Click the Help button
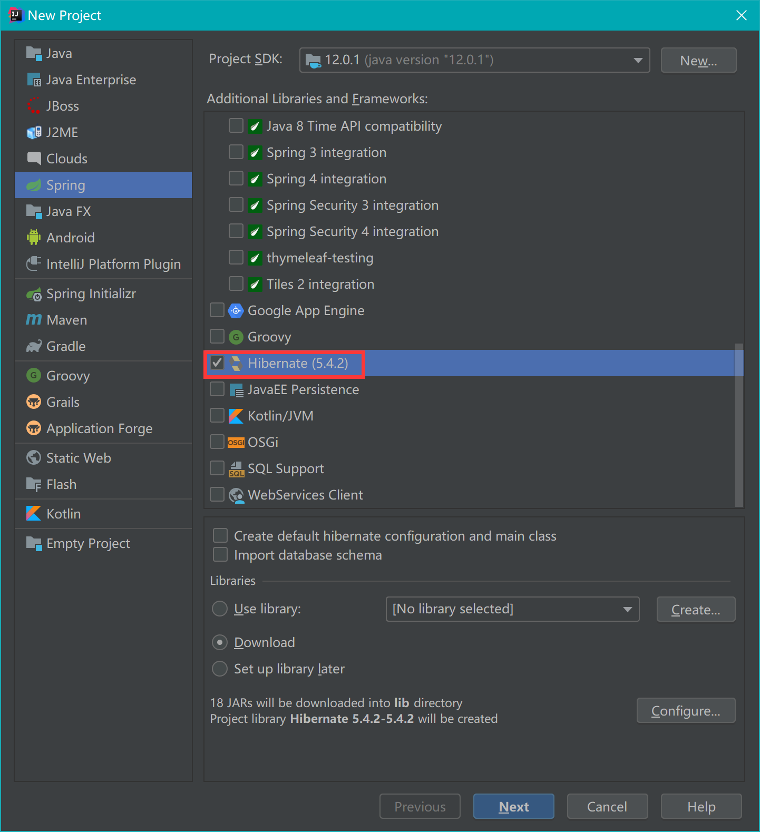Image resolution: width=760 pixels, height=832 pixels. [701, 806]
